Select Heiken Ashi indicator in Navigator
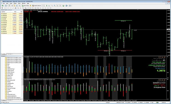Screen dimensions: 171x104 (x=10, y=75)
